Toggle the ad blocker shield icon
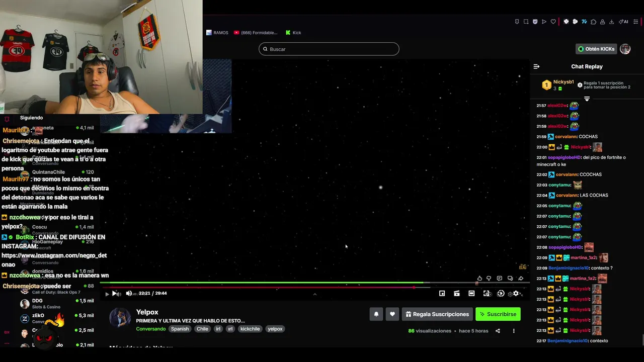 [x=535, y=22]
